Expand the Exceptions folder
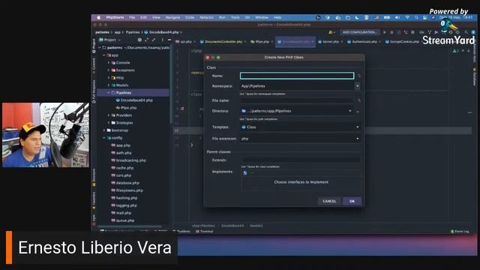 click(x=109, y=70)
